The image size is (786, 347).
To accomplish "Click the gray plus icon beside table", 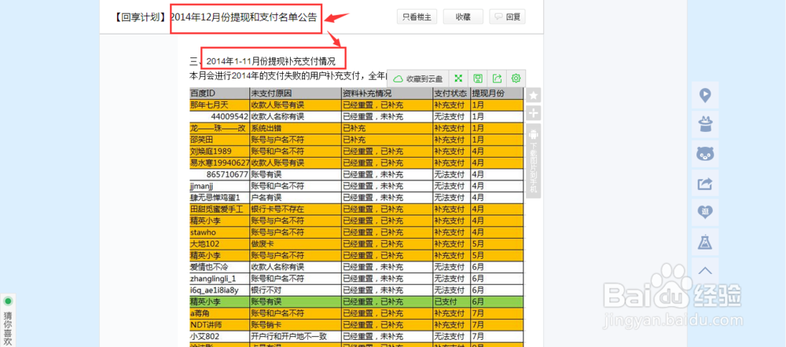I will pos(534,113).
